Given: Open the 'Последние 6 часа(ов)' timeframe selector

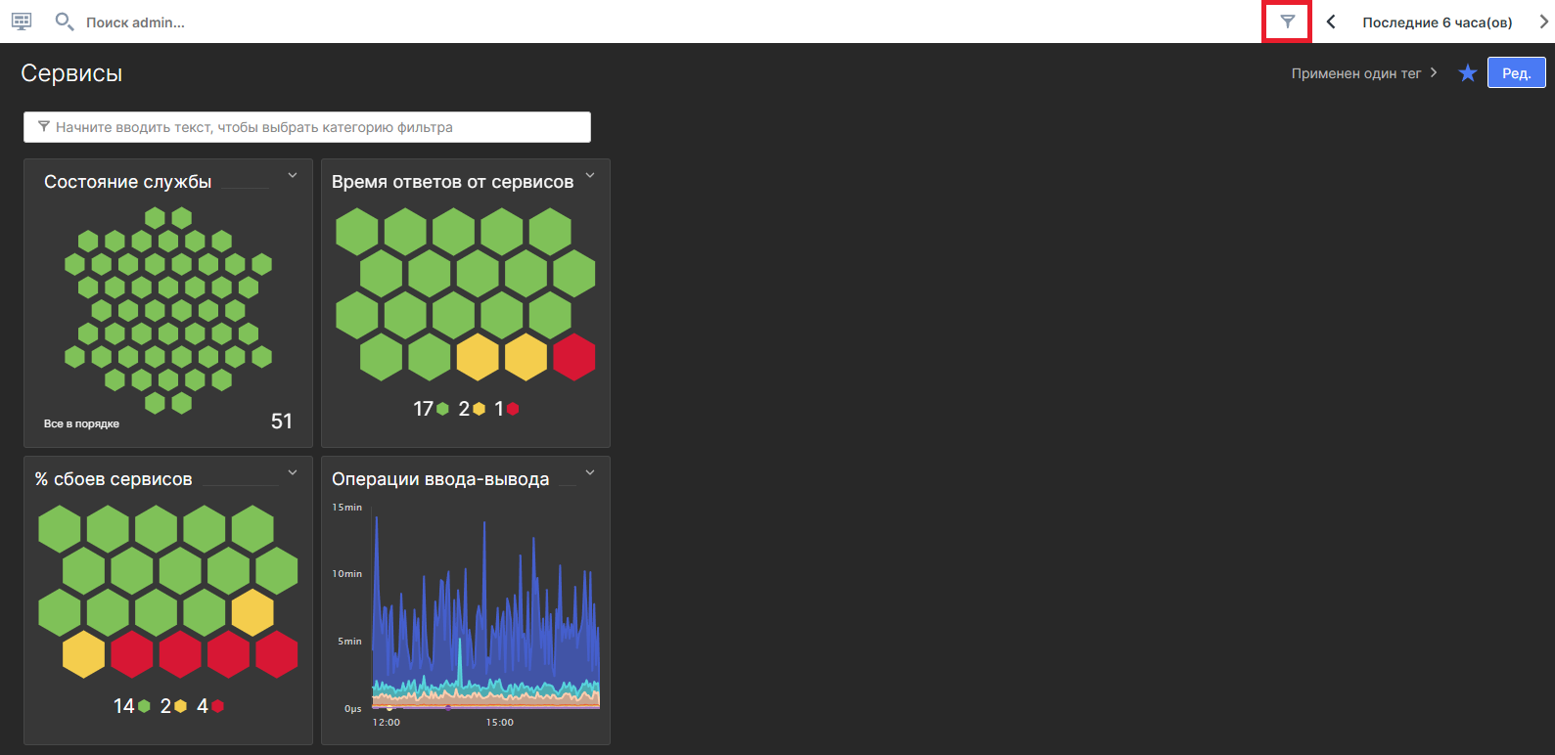Looking at the screenshot, I should (x=1437, y=22).
